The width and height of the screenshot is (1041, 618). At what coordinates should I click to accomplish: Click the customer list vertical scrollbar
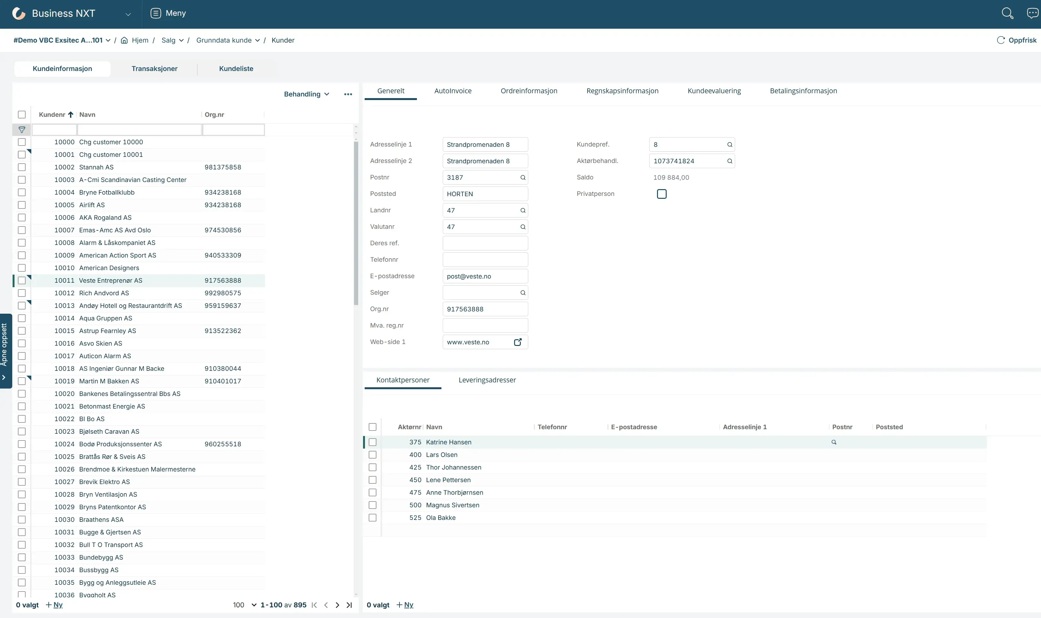[x=356, y=223]
